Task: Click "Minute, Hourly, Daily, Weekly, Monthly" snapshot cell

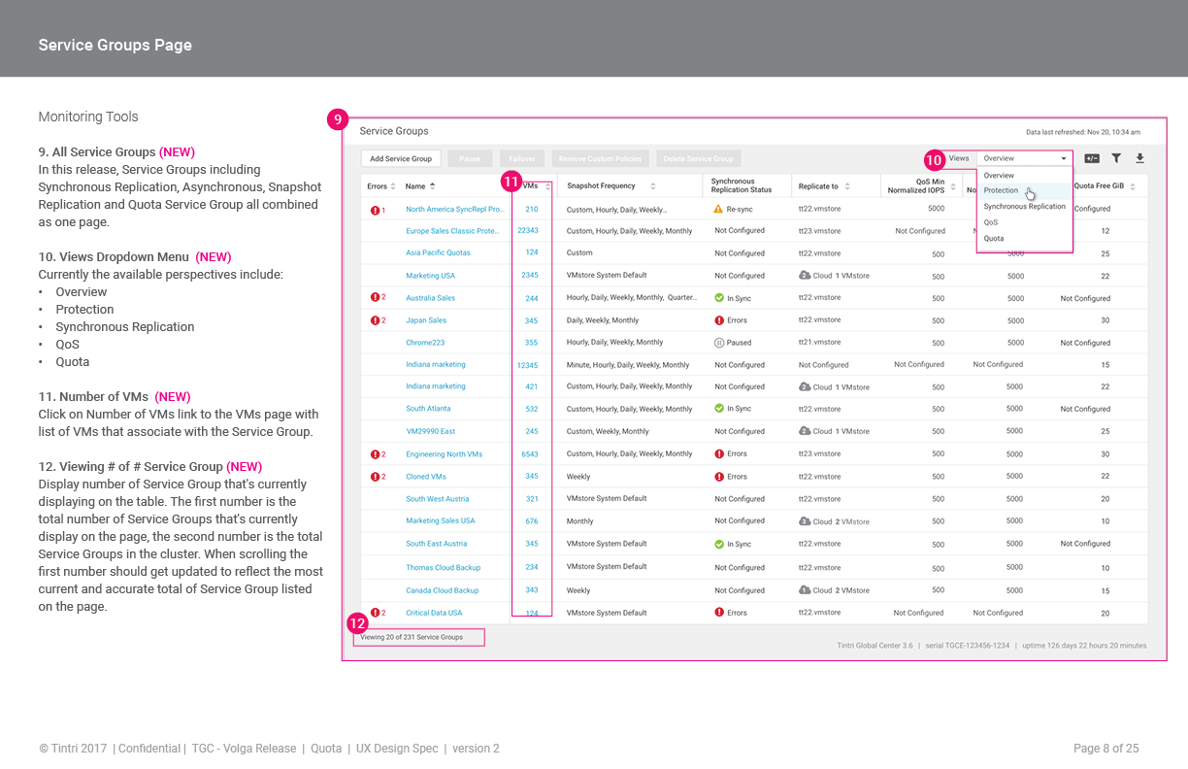Action: point(628,365)
